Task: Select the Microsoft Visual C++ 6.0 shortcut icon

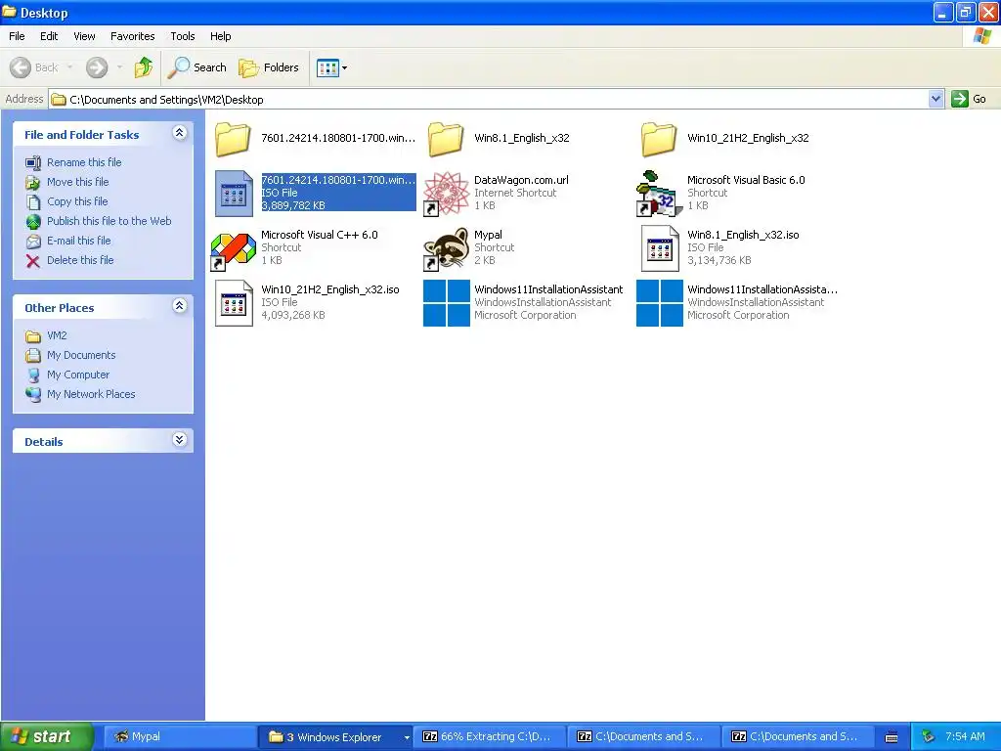Action: 233,248
